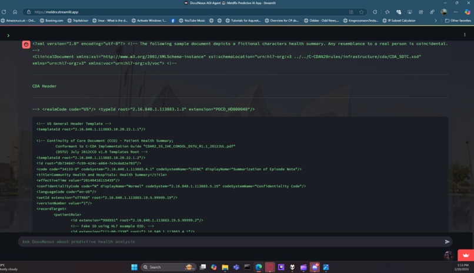Viewport: 474px width, 273px height.
Task: Open the Overview for C# bookmark
Action: [282, 21]
